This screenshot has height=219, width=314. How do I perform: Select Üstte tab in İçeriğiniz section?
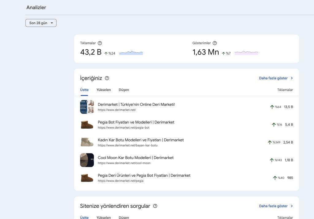[84, 90]
